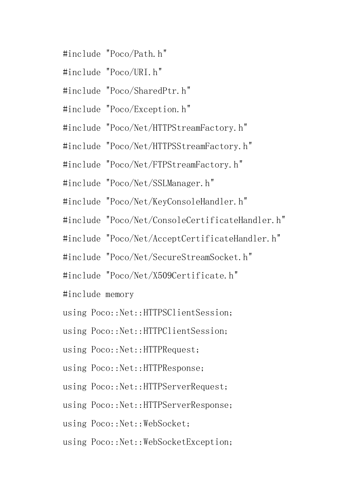This screenshot has height=499, width=353.
Task: Click the Poco/URI.h include line
Action: tap(113, 72)
